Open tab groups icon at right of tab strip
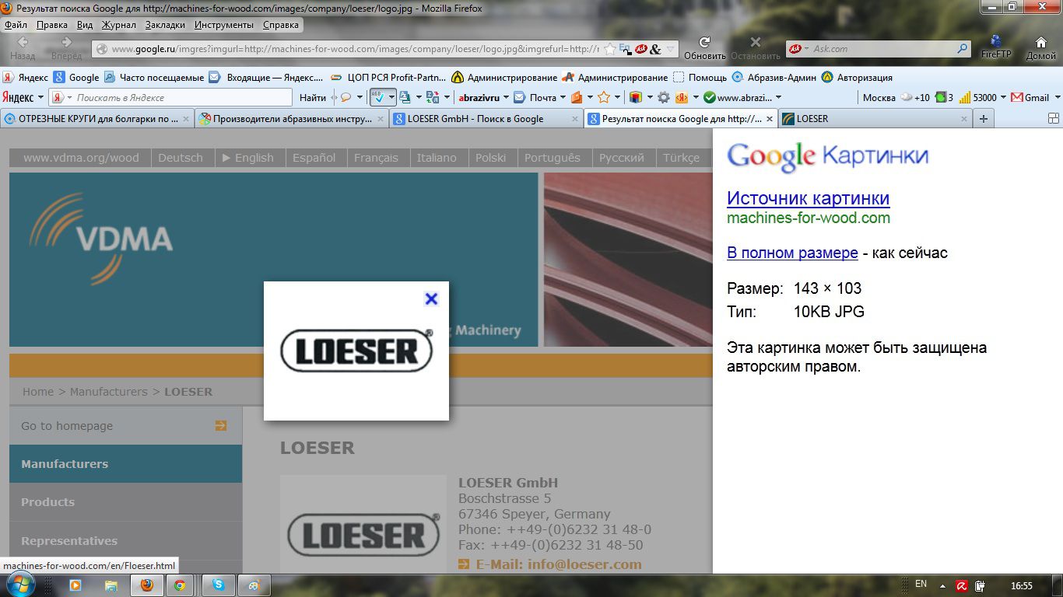This screenshot has height=597, width=1063. (x=1054, y=119)
